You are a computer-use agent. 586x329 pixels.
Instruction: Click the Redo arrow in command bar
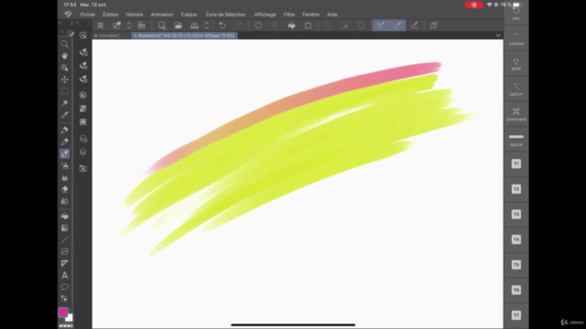[238, 26]
